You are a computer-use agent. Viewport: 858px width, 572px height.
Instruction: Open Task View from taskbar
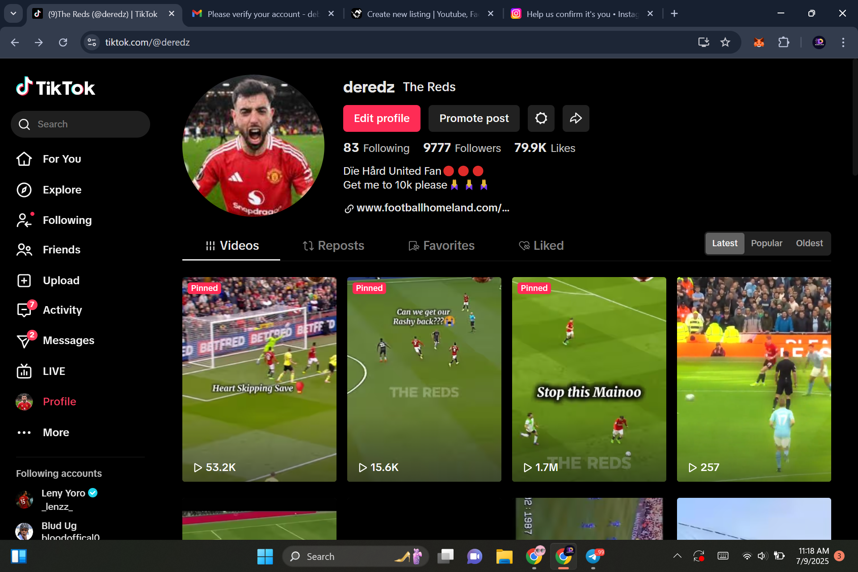pos(445,556)
